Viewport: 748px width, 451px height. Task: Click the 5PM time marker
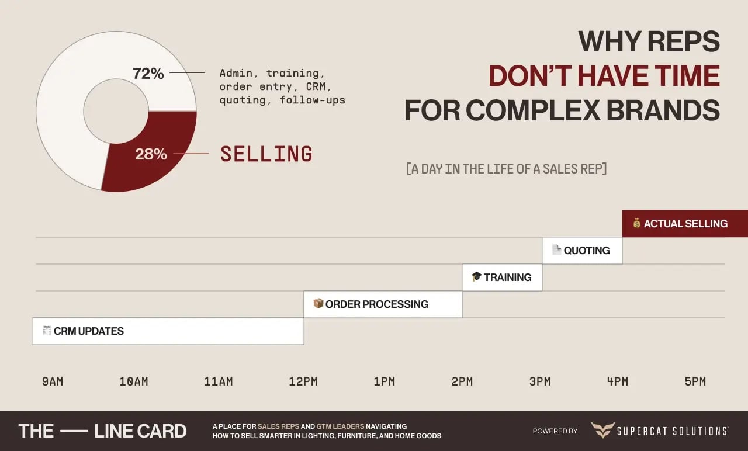click(695, 382)
